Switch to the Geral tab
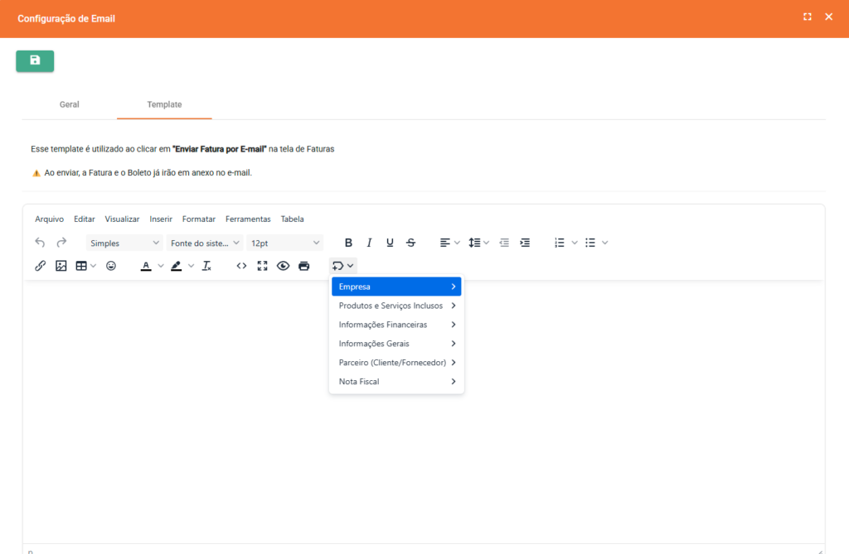 click(70, 104)
